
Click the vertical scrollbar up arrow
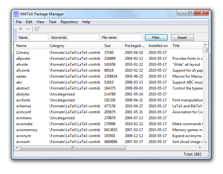(x=206, y=45)
